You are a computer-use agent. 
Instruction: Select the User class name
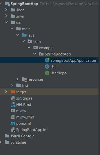pyautogui.click(x=54, y=67)
